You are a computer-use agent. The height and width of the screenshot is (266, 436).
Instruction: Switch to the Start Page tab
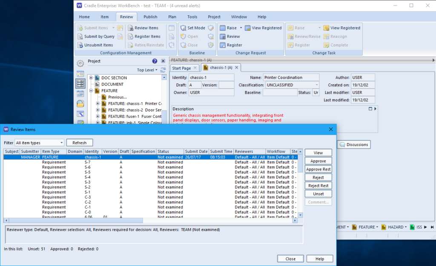click(x=181, y=68)
